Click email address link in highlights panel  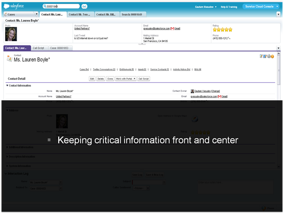[156, 28]
